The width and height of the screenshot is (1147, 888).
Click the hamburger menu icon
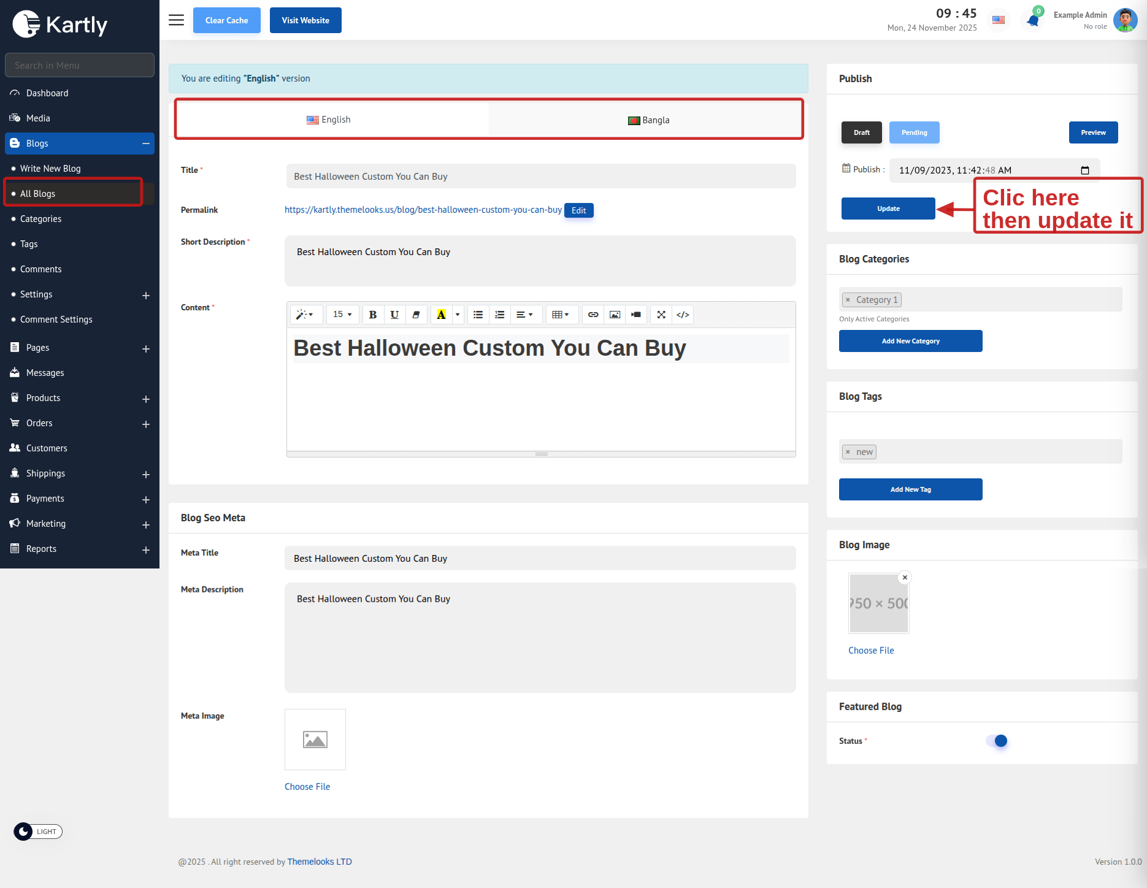(x=176, y=20)
